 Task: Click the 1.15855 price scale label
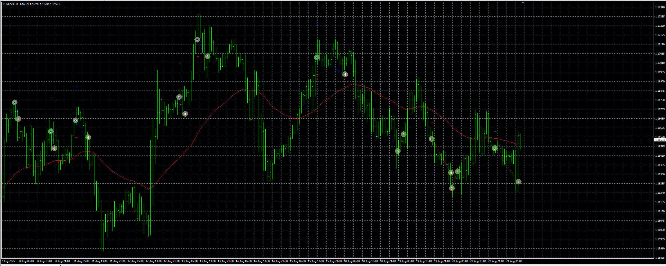660,258
